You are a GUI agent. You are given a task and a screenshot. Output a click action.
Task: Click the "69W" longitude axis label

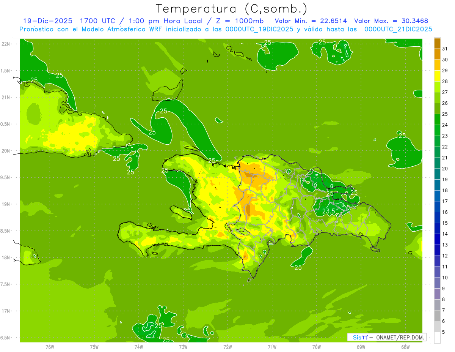coord(361,347)
